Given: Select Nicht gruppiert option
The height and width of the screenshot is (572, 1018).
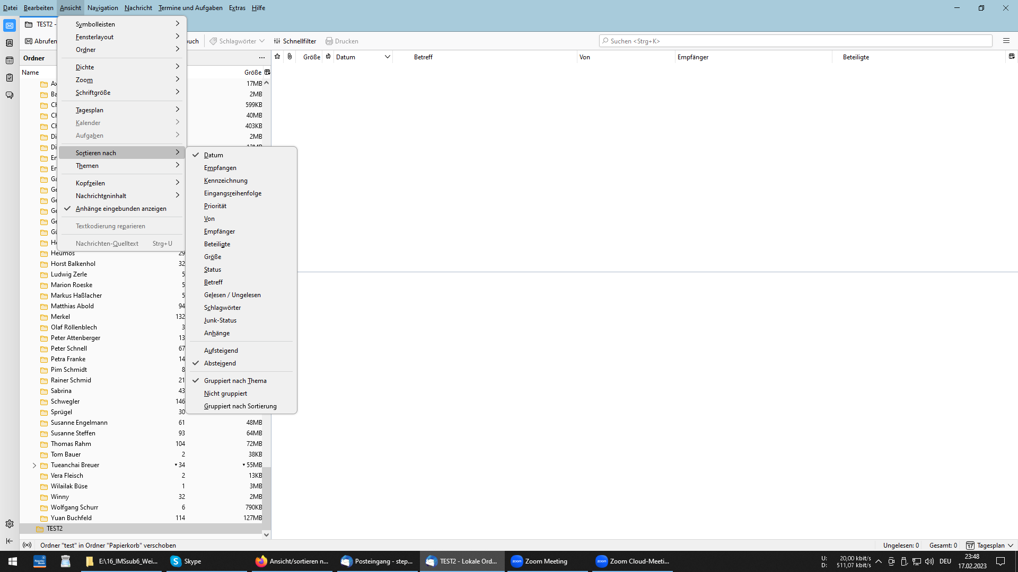Looking at the screenshot, I should coord(225,394).
